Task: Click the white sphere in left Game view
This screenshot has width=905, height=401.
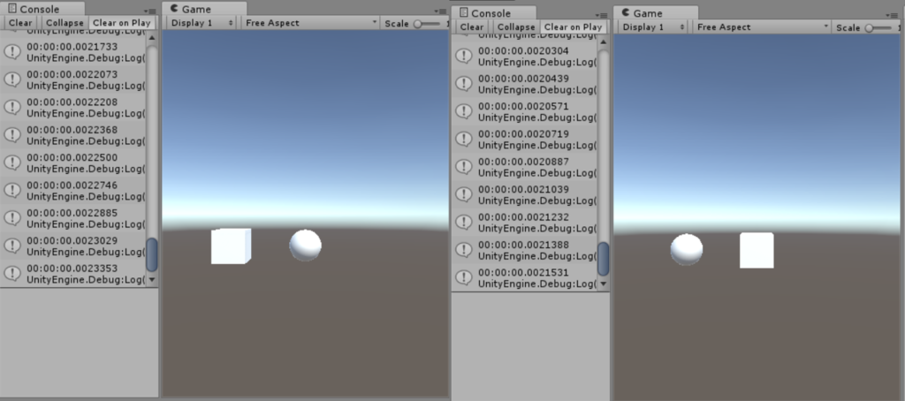Action: click(x=305, y=246)
